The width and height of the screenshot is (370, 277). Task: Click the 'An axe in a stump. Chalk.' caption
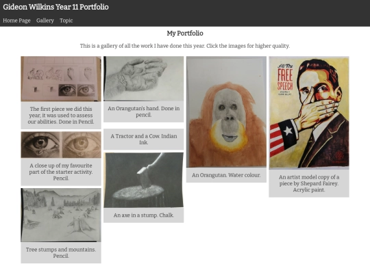point(143,215)
